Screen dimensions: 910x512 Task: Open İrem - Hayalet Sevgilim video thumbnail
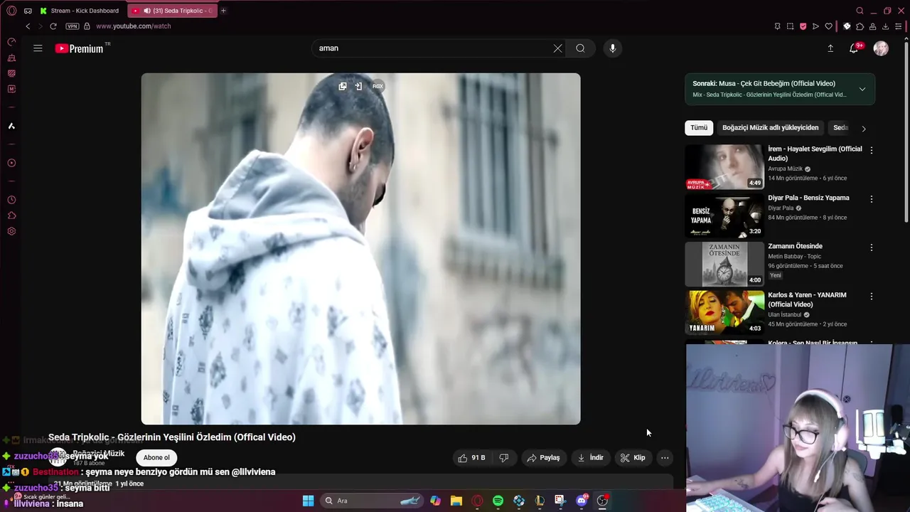724,167
